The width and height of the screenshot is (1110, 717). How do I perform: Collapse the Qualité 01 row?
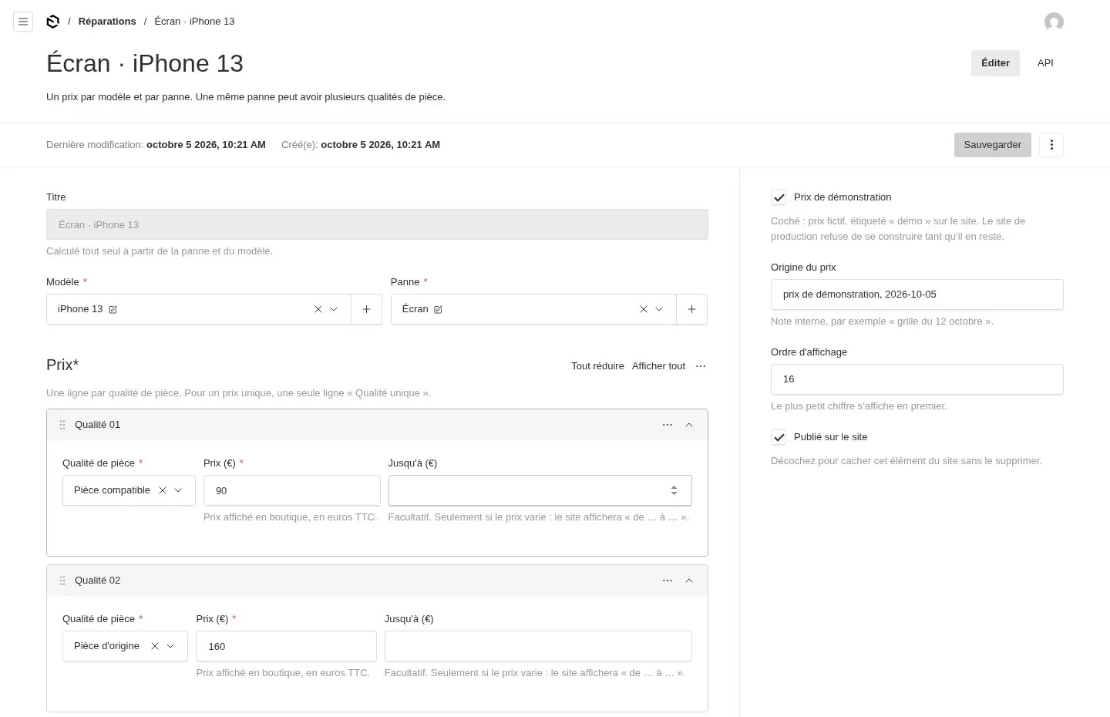(x=689, y=425)
